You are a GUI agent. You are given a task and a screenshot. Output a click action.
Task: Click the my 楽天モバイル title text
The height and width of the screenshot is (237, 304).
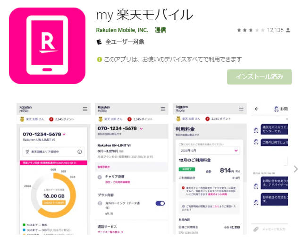[x=144, y=15]
